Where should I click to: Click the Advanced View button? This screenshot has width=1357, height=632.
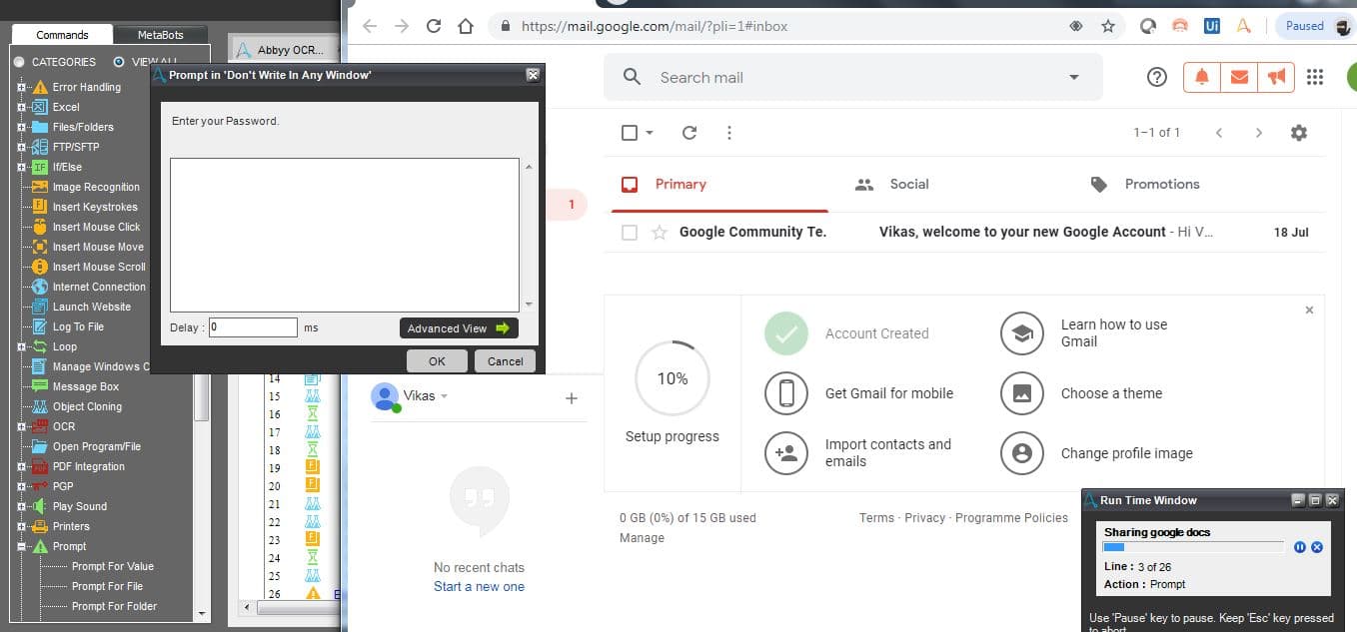[x=459, y=327]
